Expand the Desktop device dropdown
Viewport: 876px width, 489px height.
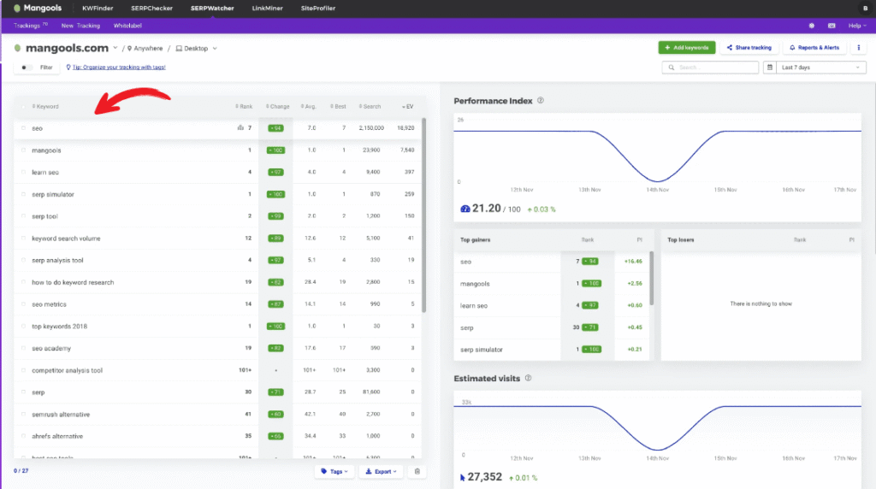tap(197, 49)
